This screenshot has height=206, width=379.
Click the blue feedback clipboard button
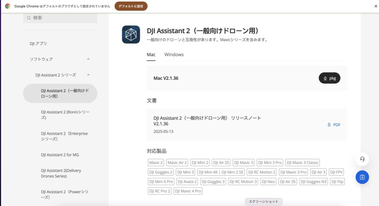click(x=362, y=177)
